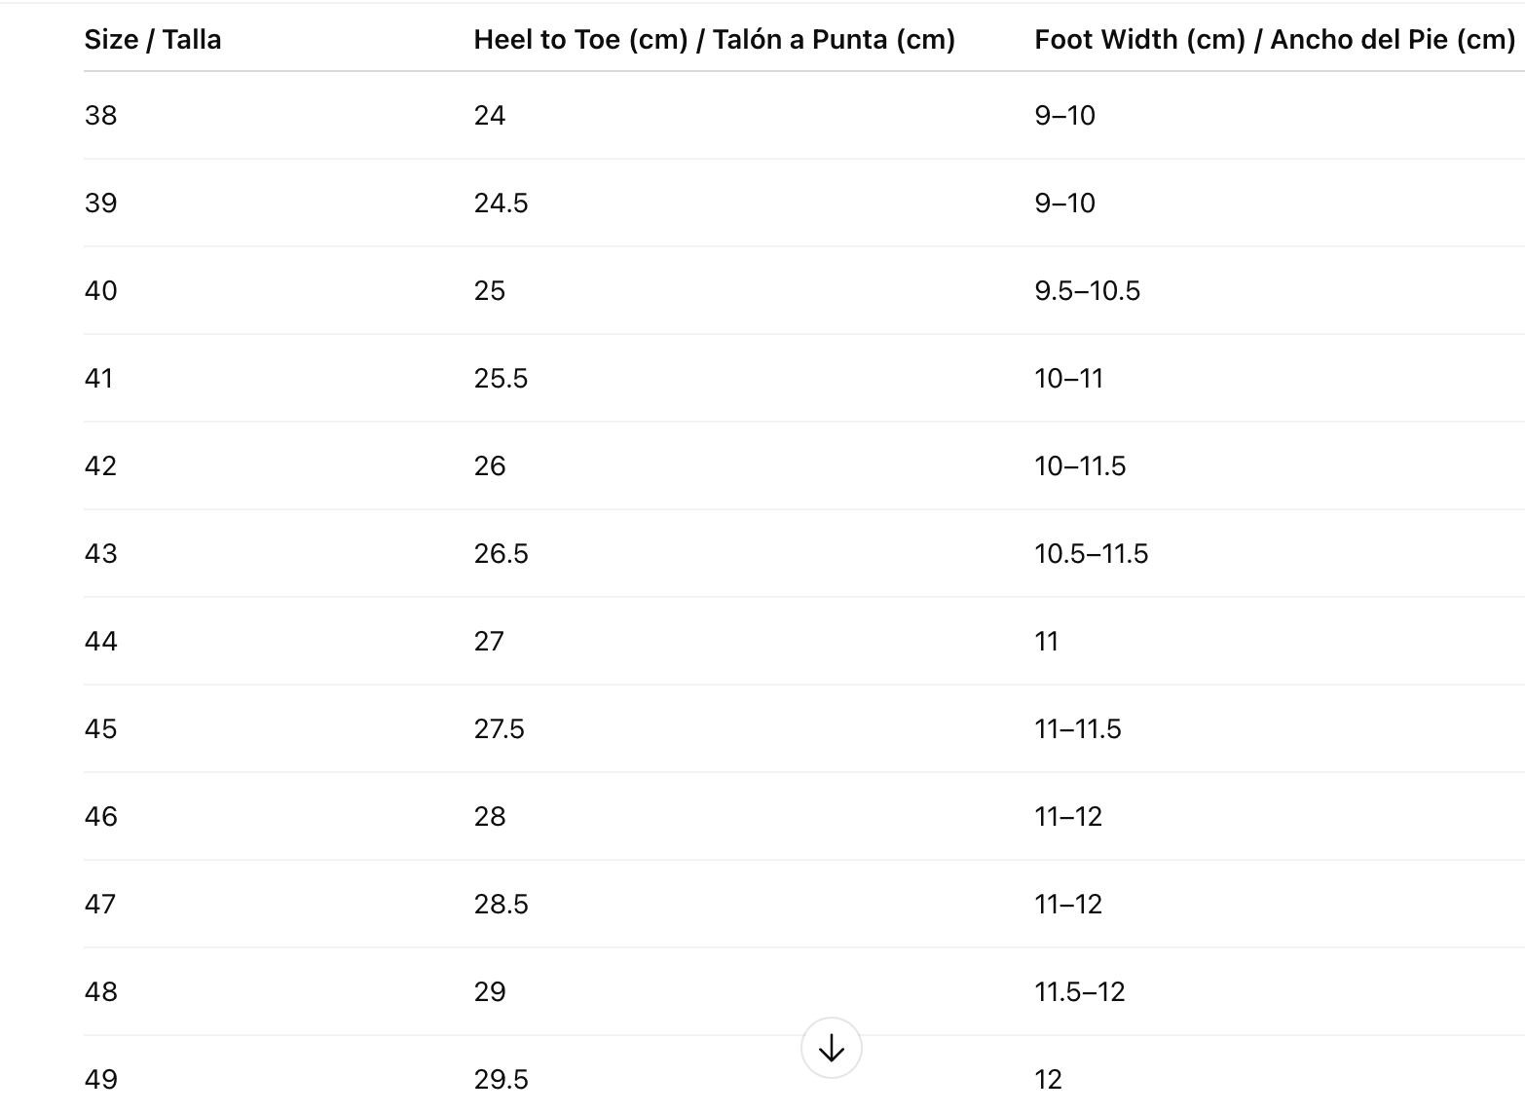Select size 40 row label
The image size is (1525, 1114).
click(101, 291)
